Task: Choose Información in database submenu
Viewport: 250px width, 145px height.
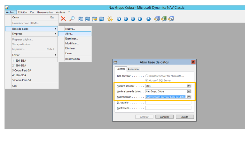Action: [x=75, y=59]
